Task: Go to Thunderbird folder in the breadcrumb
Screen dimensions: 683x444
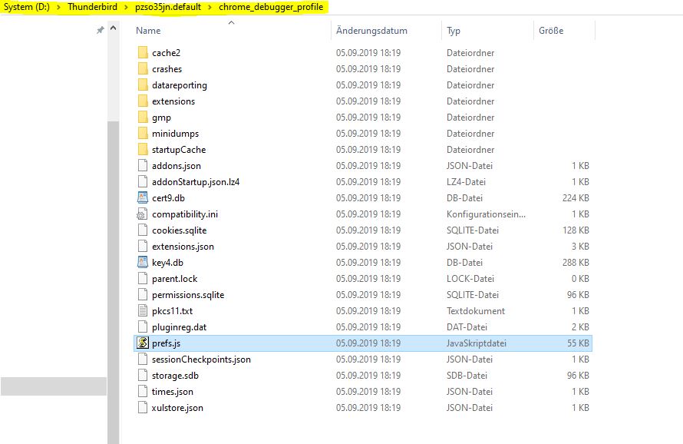Action: tap(92, 7)
